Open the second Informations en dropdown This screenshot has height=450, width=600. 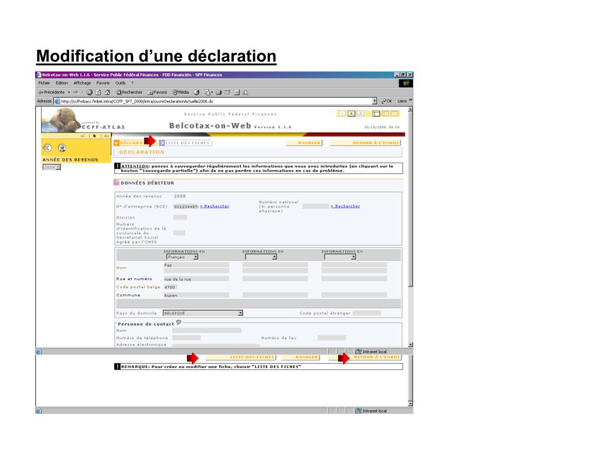pos(261,257)
